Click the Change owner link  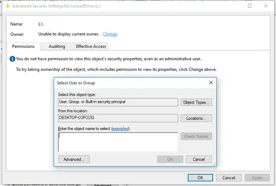(110, 34)
